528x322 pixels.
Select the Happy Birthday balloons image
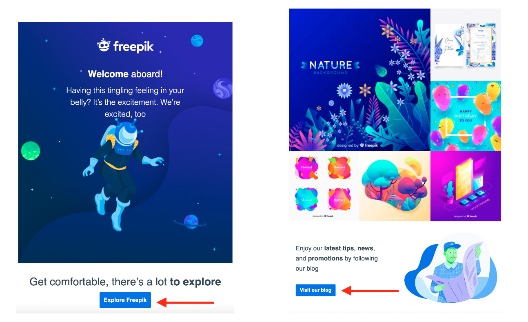pos(466,116)
